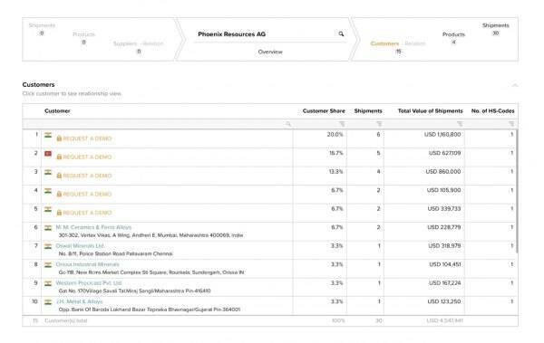Open the No. of HS-Codes filter icon
This screenshot has width=544, height=343.
[511, 124]
